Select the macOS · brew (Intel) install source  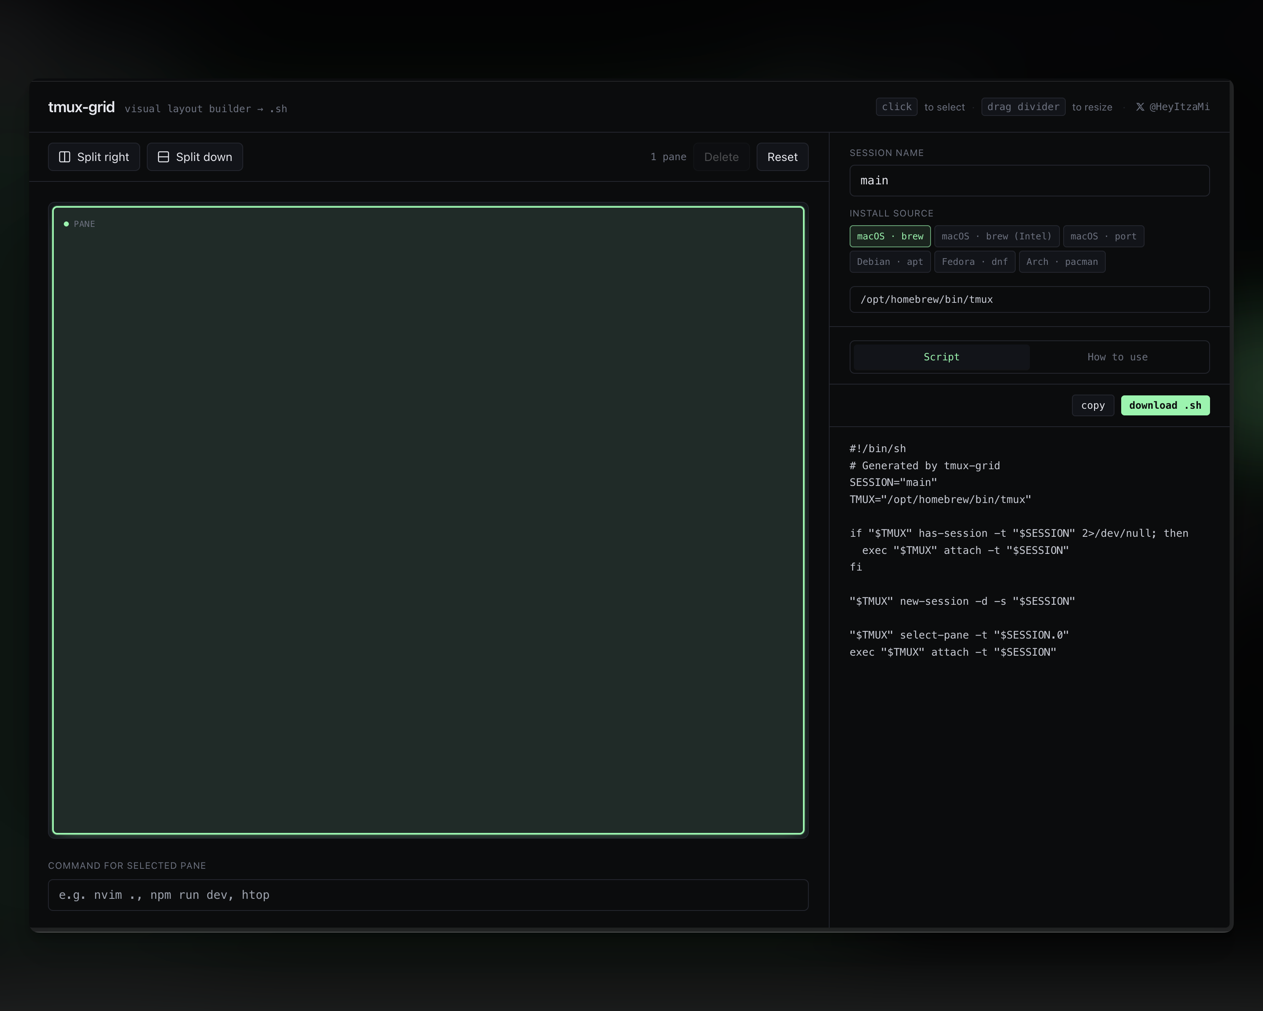(x=996, y=236)
